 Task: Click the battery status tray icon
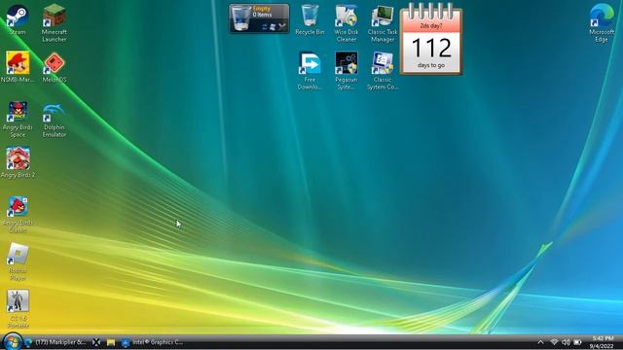(577, 342)
